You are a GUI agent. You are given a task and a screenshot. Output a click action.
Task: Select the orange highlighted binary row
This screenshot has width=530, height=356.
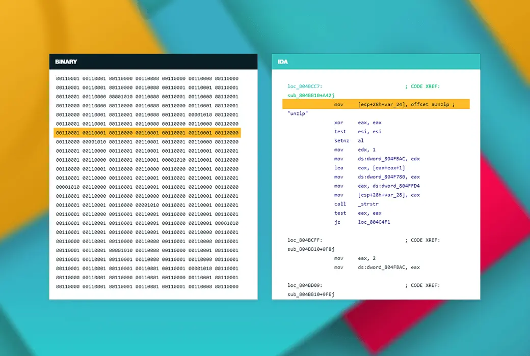point(147,133)
